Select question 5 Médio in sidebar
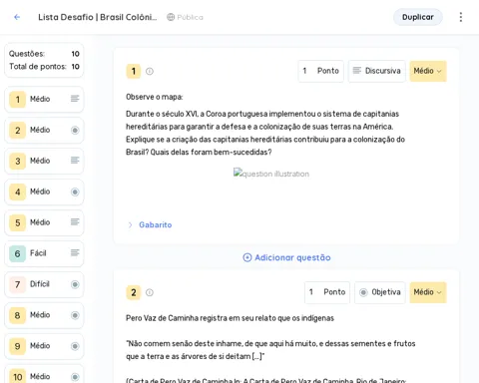 [x=44, y=222]
